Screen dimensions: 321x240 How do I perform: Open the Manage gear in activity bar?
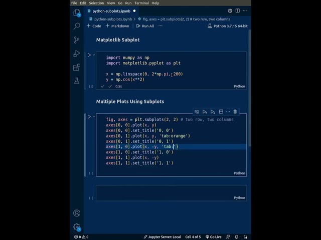(77, 226)
